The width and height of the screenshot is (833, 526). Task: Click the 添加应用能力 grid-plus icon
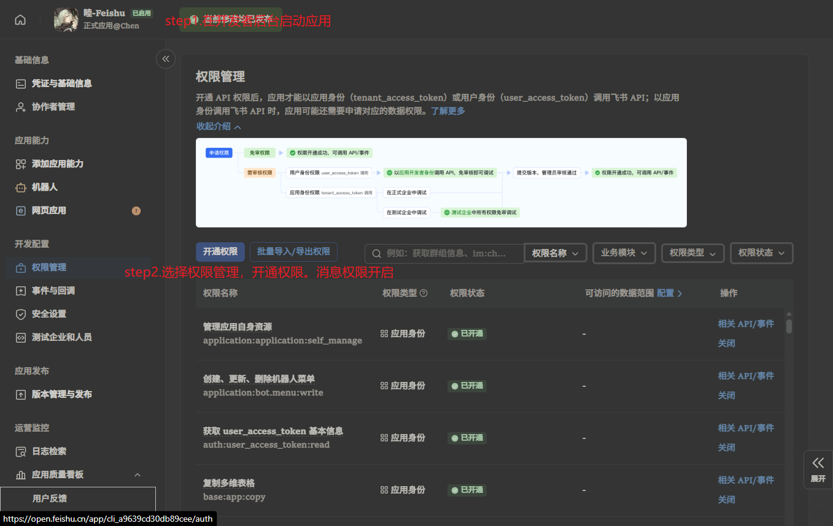point(20,164)
